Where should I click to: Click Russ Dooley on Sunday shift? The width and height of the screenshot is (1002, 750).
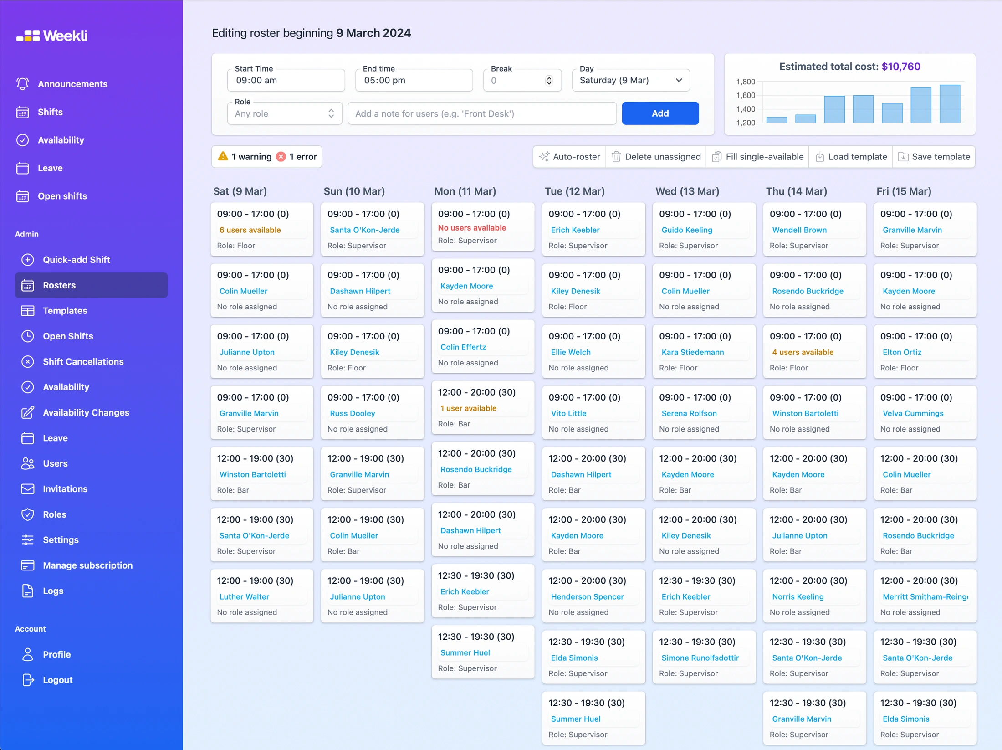point(353,413)
